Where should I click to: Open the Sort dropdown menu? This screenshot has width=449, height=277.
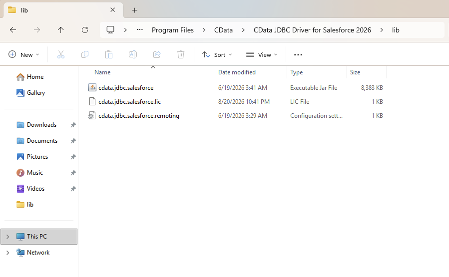click(217, 54)
